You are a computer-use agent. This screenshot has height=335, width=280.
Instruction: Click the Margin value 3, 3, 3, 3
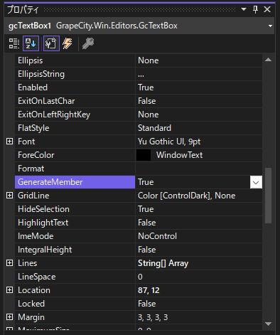pyautogui.click(x=153, y=317)
